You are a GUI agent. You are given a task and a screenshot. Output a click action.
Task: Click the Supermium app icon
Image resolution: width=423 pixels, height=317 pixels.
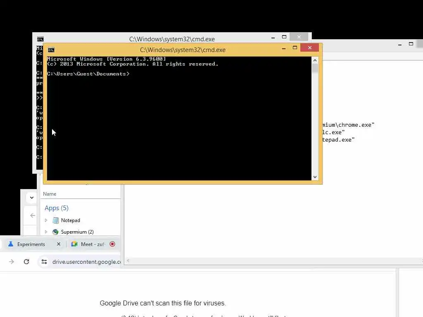click(x=55, y=232)
